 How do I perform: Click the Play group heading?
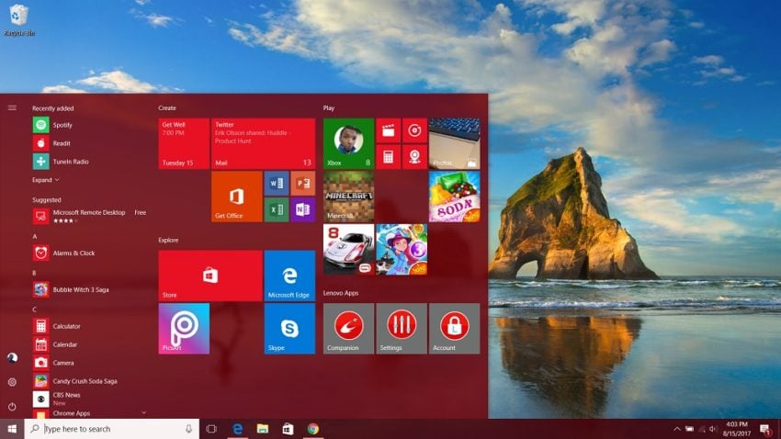(x=329, y=108)
